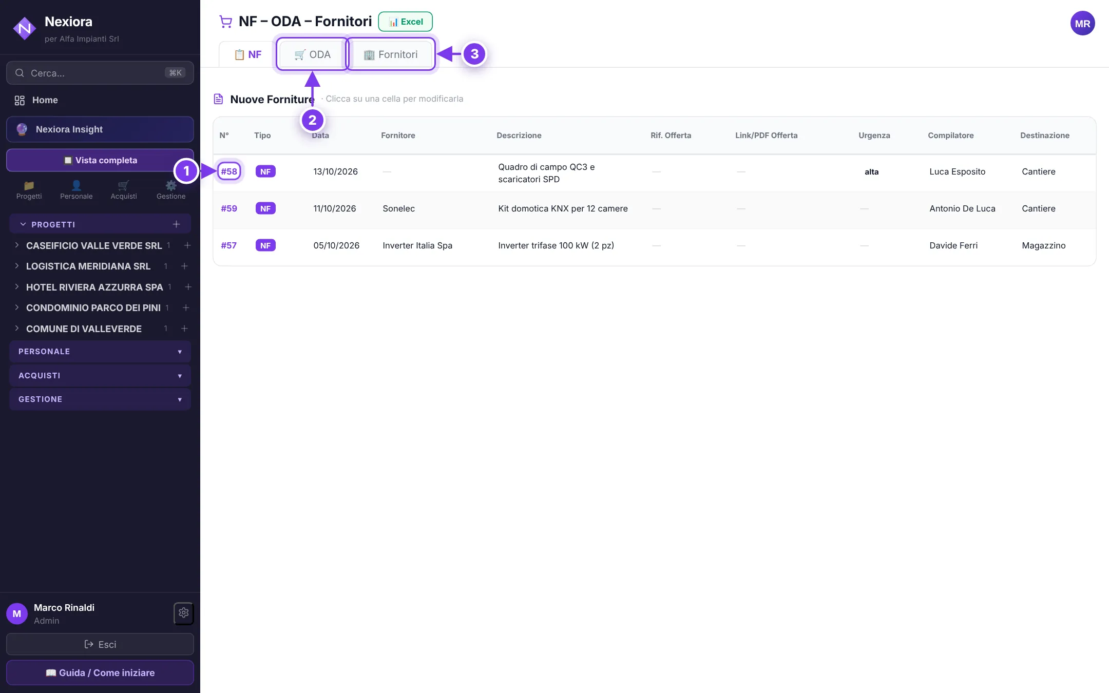Click the 'Magazzino' destination cell
This screenshot has height=693, width=1109.
tap(1043, 245)
